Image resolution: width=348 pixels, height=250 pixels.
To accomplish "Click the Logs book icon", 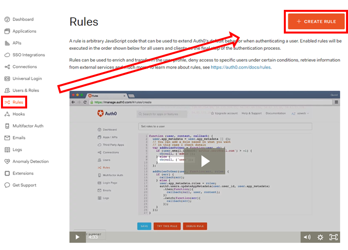I will [7, 149].
